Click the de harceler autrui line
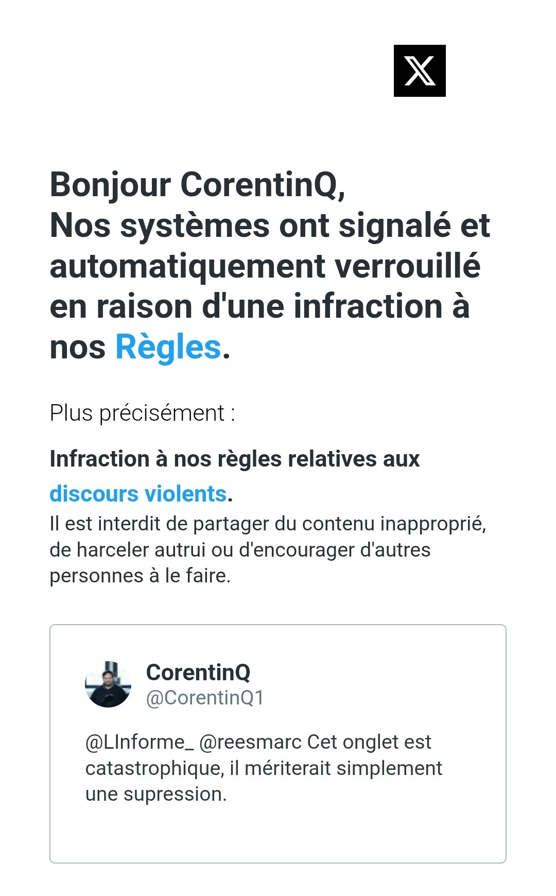 240,550
